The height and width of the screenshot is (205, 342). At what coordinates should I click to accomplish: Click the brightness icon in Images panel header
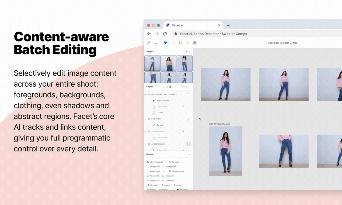click(x=186, y=52)
